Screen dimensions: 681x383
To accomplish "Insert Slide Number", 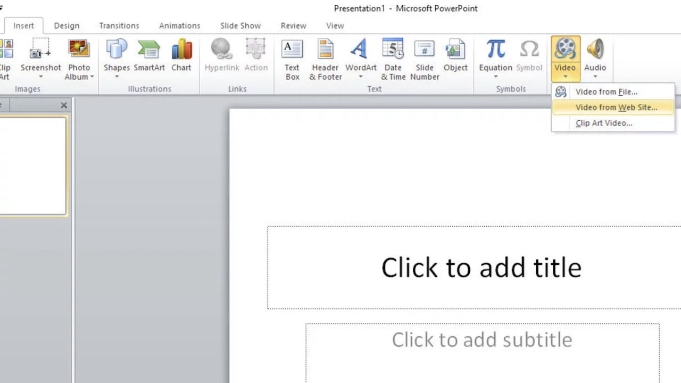I will click(x=425, y=59).
